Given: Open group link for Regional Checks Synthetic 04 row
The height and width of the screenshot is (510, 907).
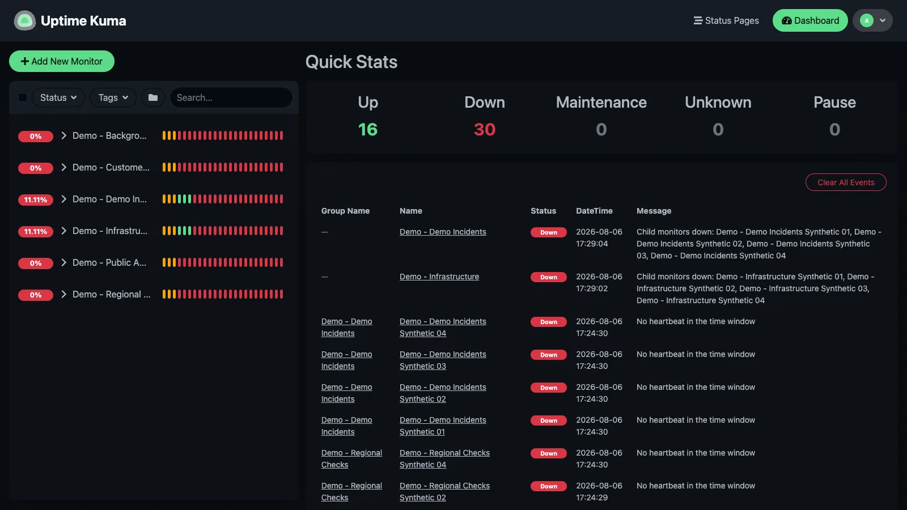Looking at the screenshot, I should coord(351,459).
